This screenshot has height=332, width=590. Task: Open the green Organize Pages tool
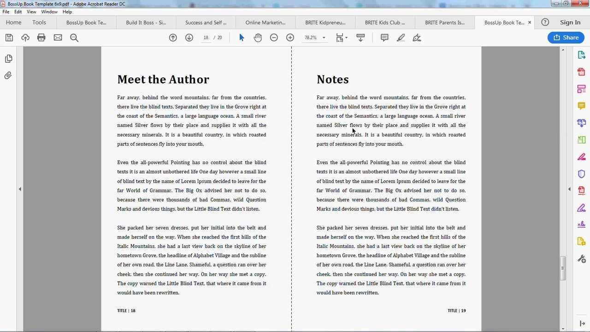click(x=581, y=140)
